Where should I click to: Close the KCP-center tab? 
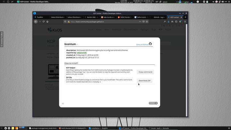[x=181, y=17]
